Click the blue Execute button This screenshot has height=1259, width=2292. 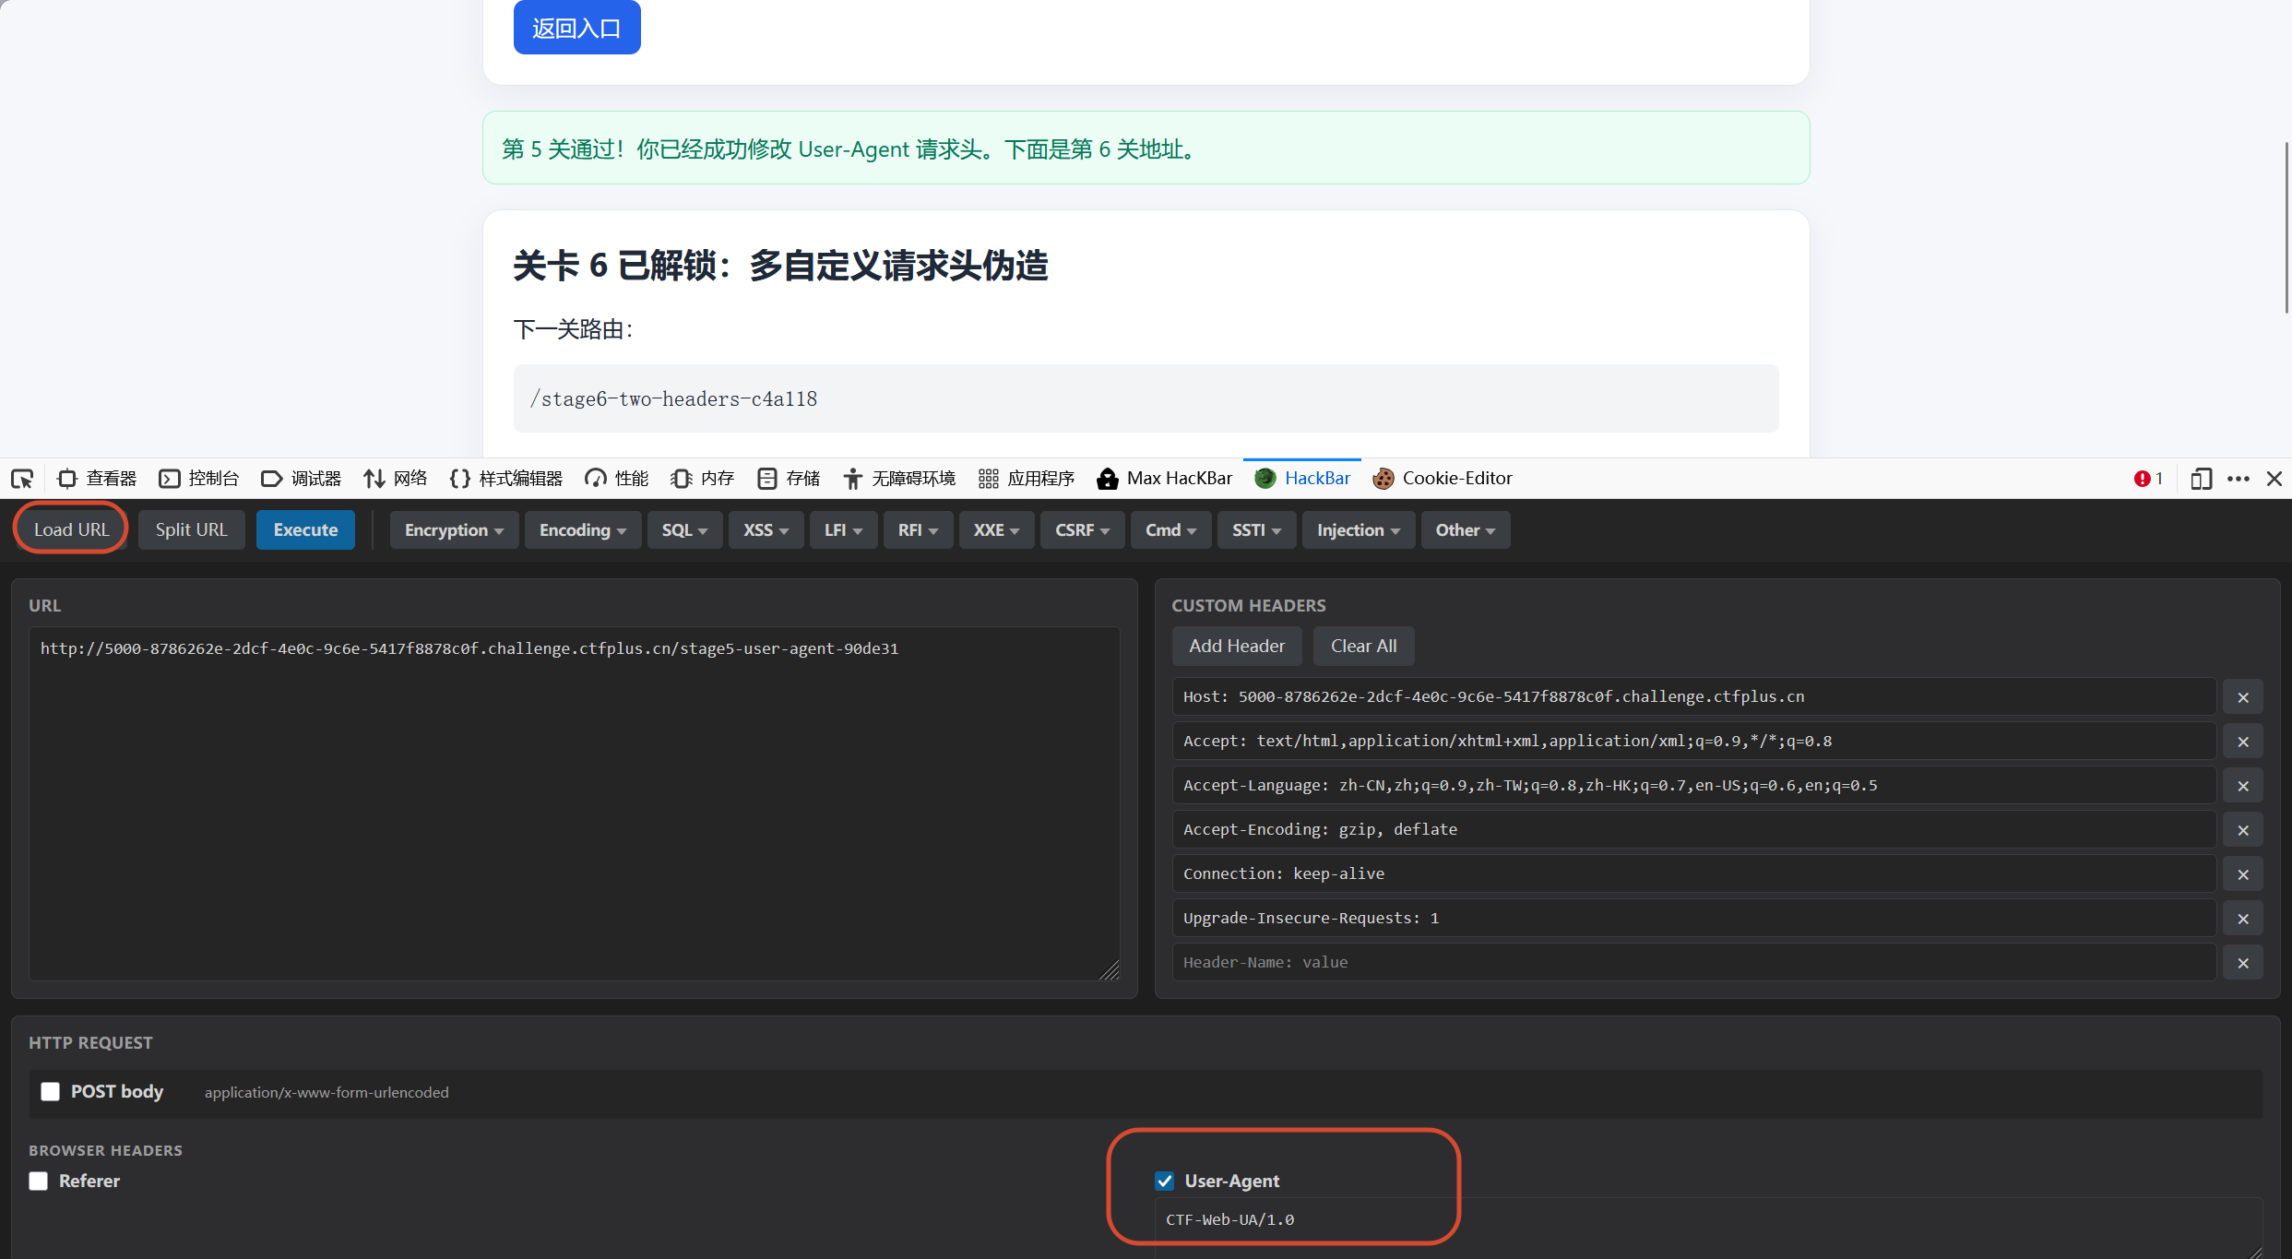point(305,529)
